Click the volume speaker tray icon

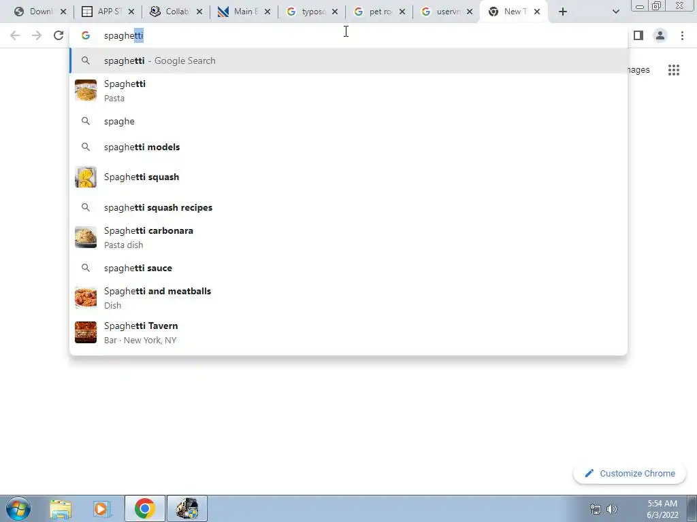[x=612, y=509]
